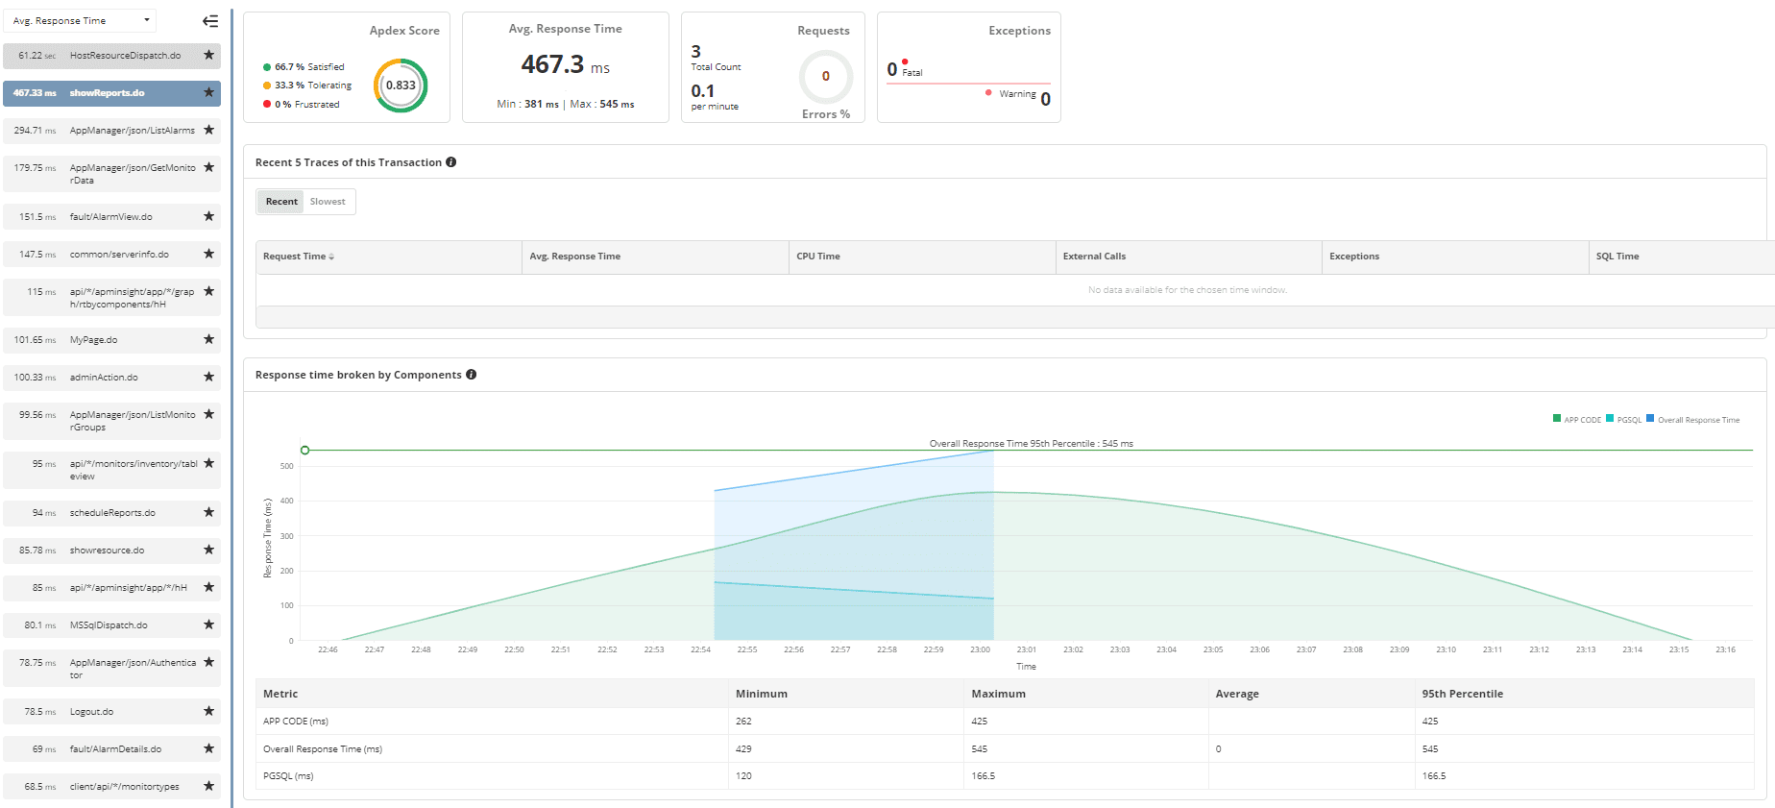Toggle PGSQL series in chart legend
Image resolution: width=1775 pixels, height=808 pixels.
[x=1623, y=420]
